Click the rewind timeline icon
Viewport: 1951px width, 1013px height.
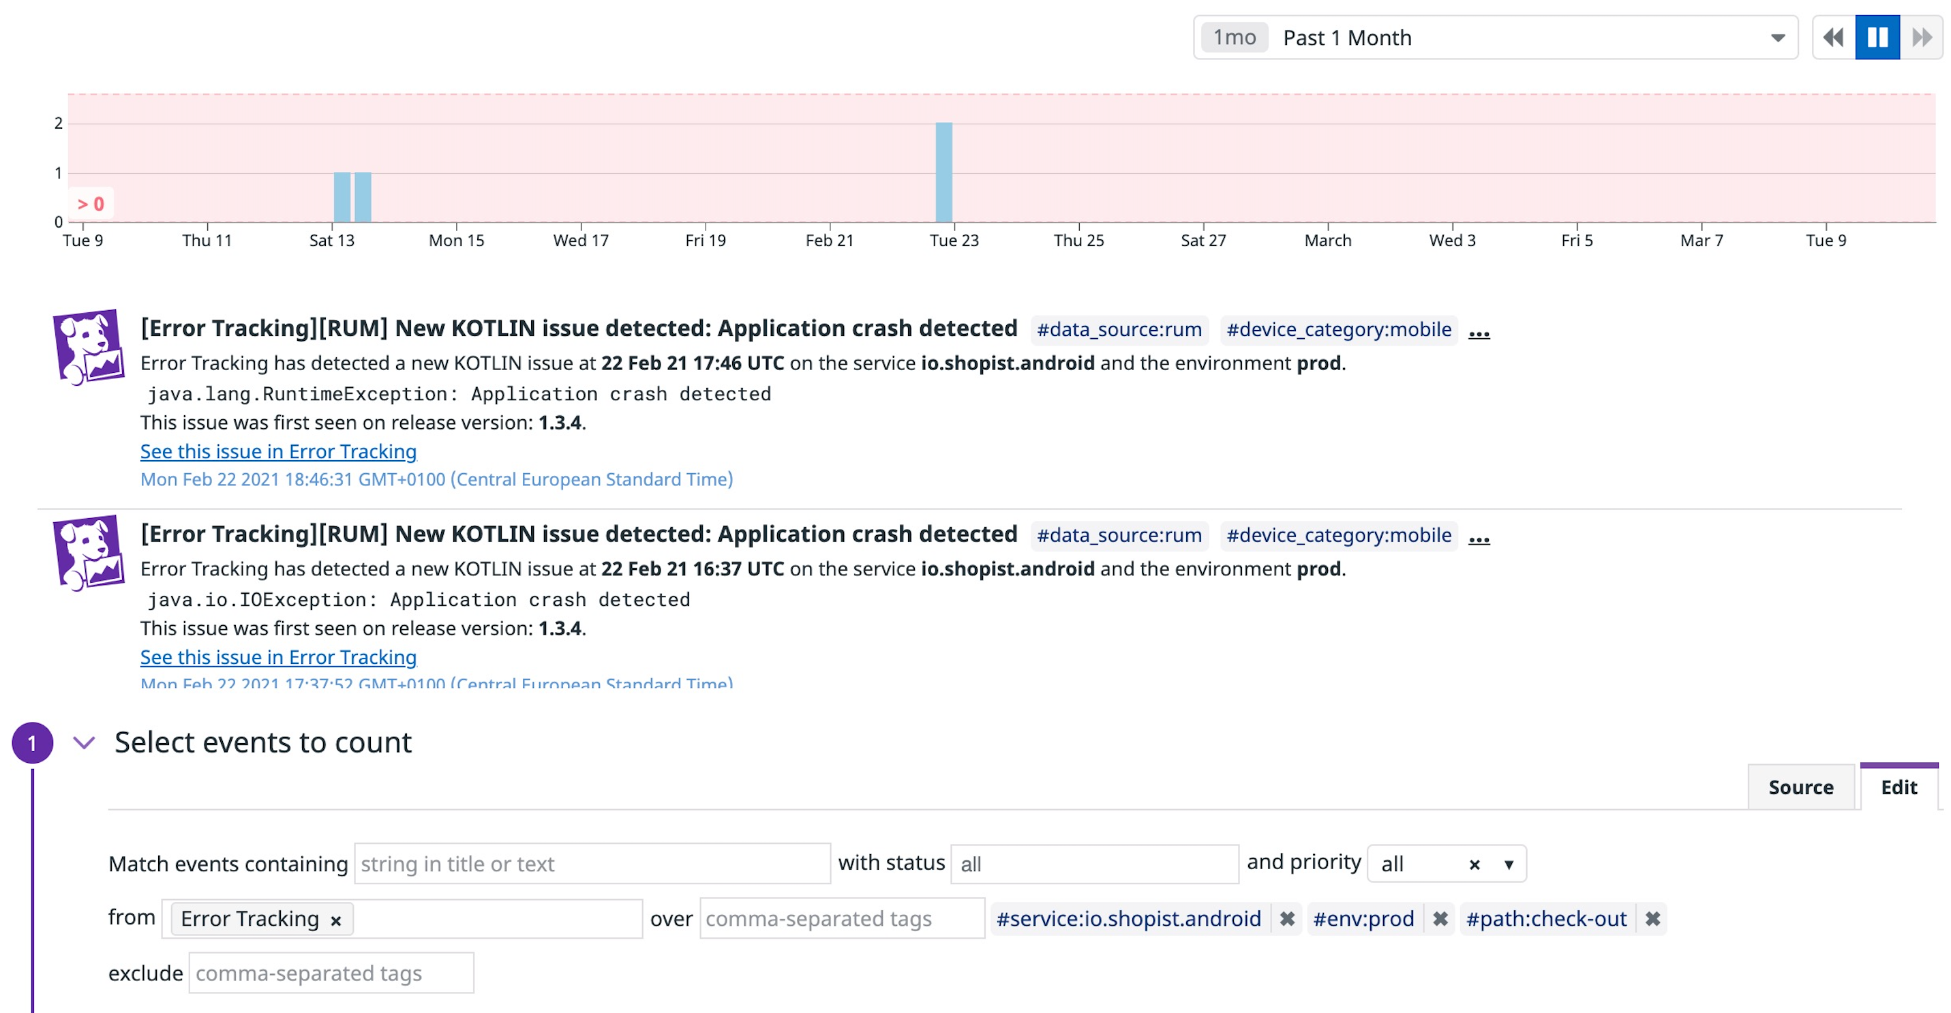[x=1833, y=36]
